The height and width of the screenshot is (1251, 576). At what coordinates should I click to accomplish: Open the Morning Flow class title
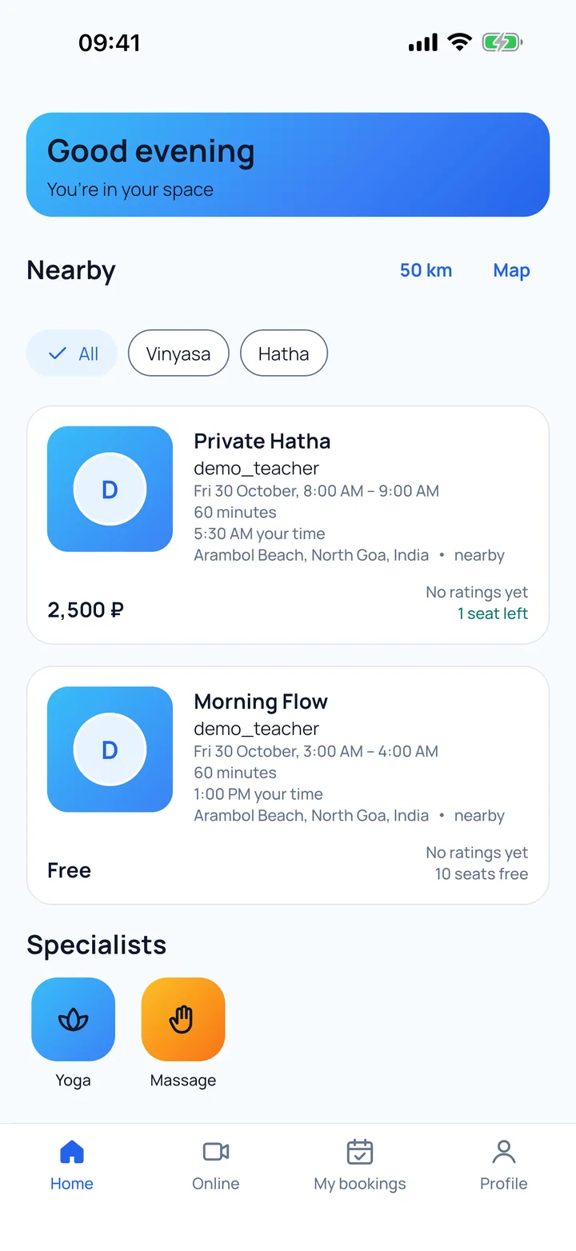pyautogui.click(x=261, y=702)
